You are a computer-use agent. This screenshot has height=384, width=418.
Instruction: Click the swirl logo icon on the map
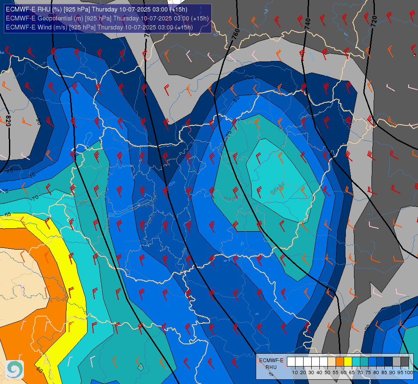tap(15, 369)
